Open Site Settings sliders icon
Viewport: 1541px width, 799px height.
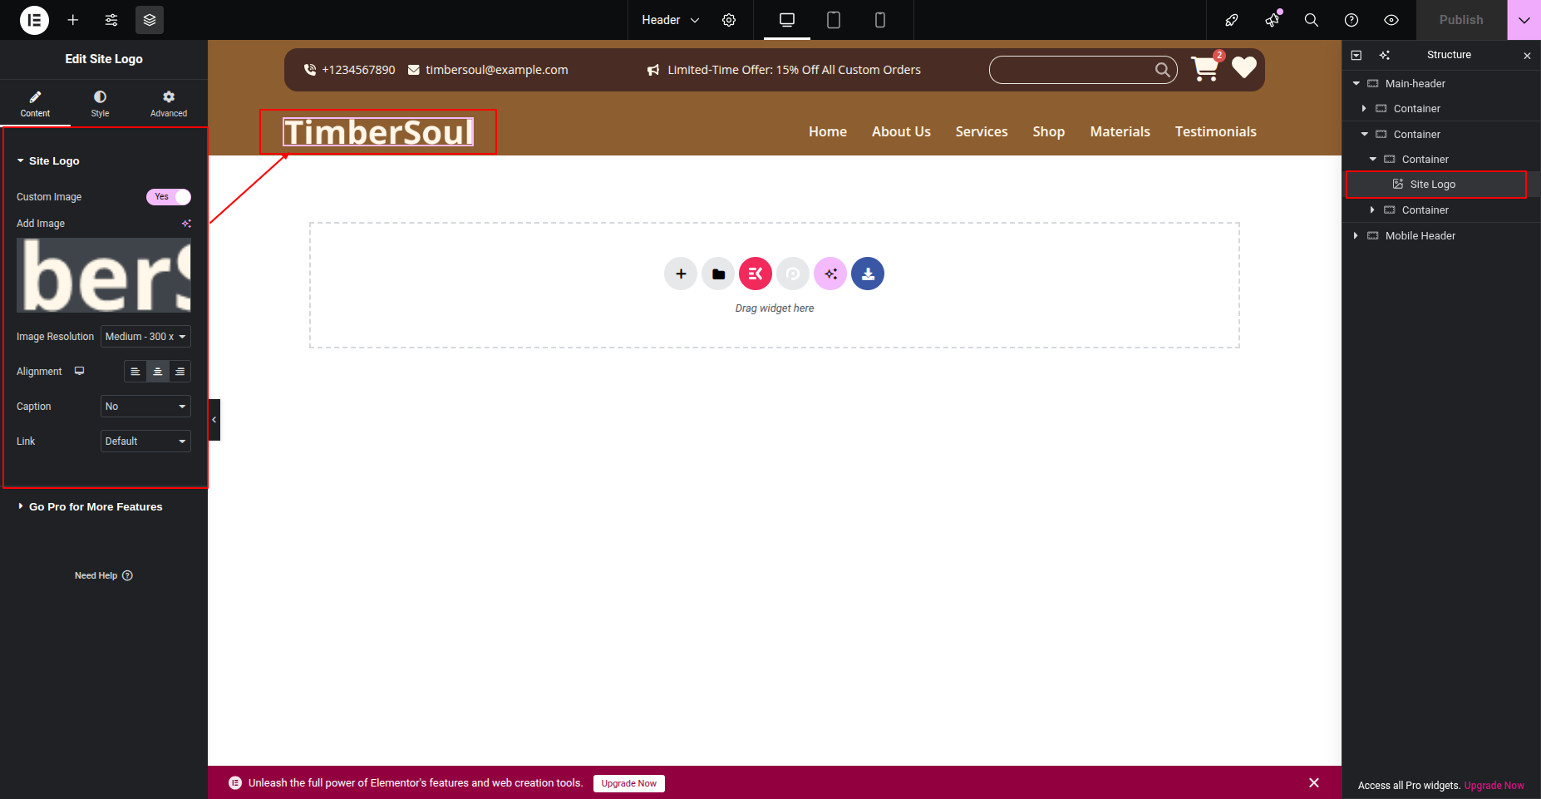[x=111, y=20]
